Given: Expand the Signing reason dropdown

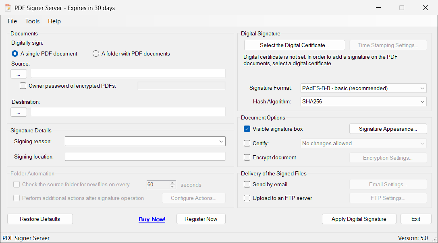Looking at the screenshot, I should point(221,142).
